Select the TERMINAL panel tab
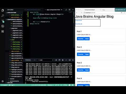This screenshot has width=126, height=94. (28, 60)
